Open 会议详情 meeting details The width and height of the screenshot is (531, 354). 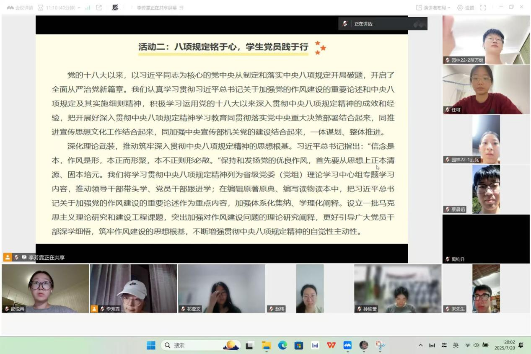point(20,8)
